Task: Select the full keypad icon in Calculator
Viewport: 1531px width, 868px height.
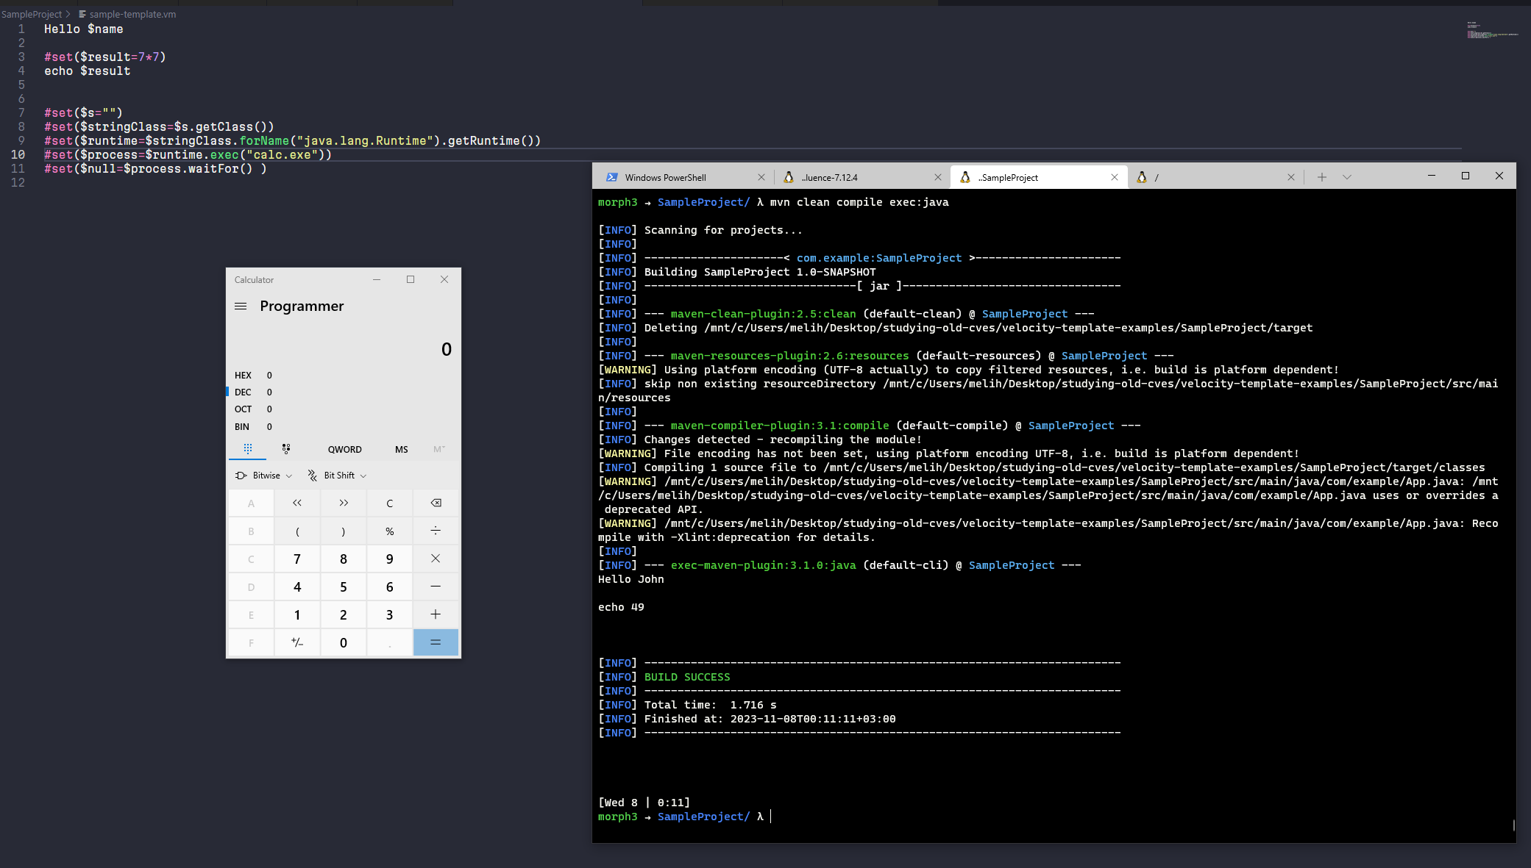Action: coord(248,448)
